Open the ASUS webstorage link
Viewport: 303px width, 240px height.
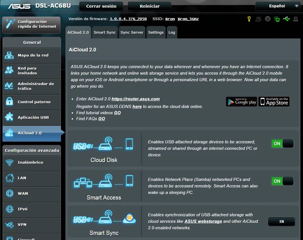click(203, 221)
